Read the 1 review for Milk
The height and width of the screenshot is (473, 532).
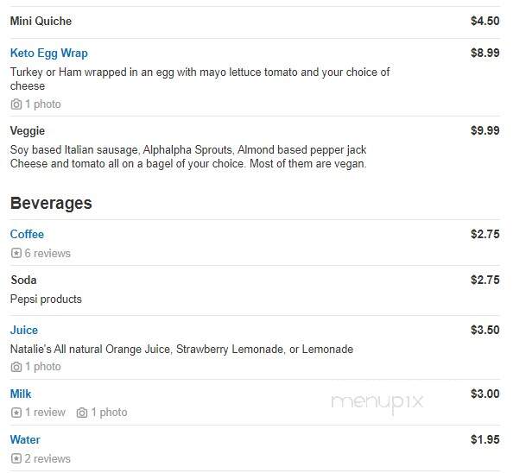pos(45,413)
